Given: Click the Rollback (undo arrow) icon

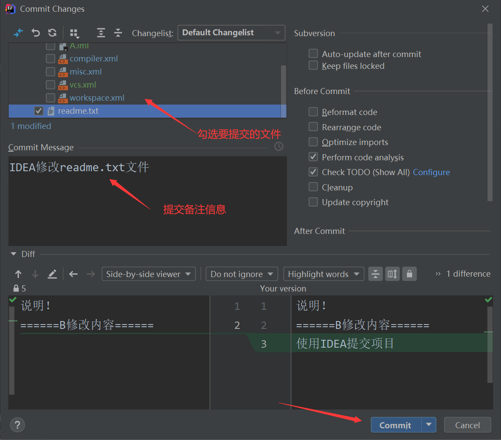Looking at the screenshot, I should pos(35,33).
